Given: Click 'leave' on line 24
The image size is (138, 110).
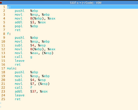Looking at the screenshot, I should coord(20,95).
